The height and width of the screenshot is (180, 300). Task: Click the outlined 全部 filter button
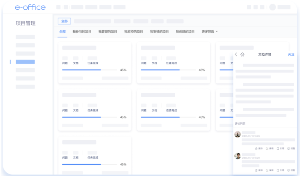coord(64,21)
